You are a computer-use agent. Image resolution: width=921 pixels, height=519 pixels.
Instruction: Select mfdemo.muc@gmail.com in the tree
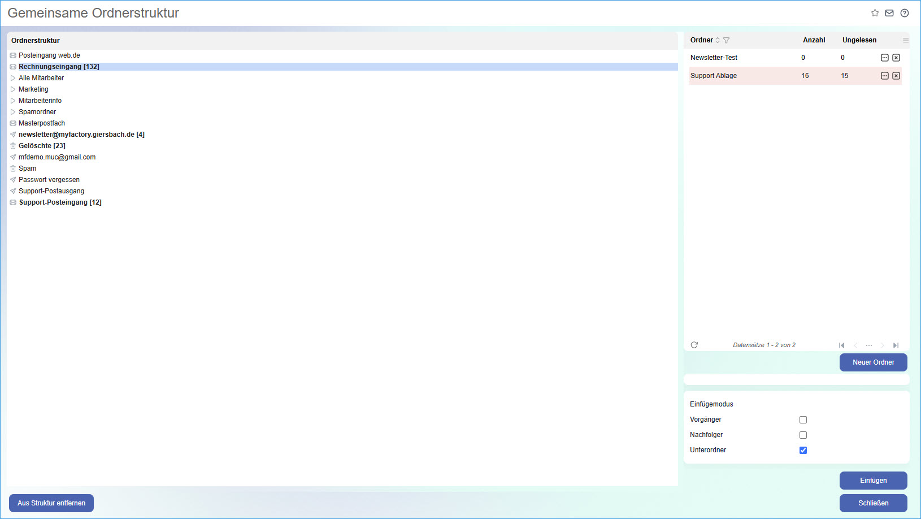(57, 157)
